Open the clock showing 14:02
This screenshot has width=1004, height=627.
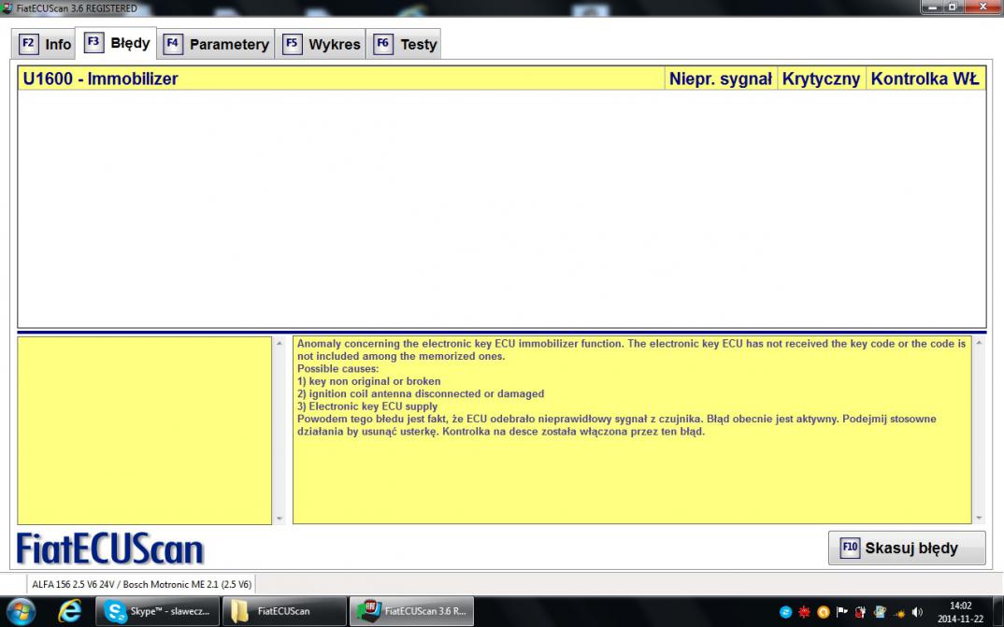pyautogui.click(x=960, y=612)
